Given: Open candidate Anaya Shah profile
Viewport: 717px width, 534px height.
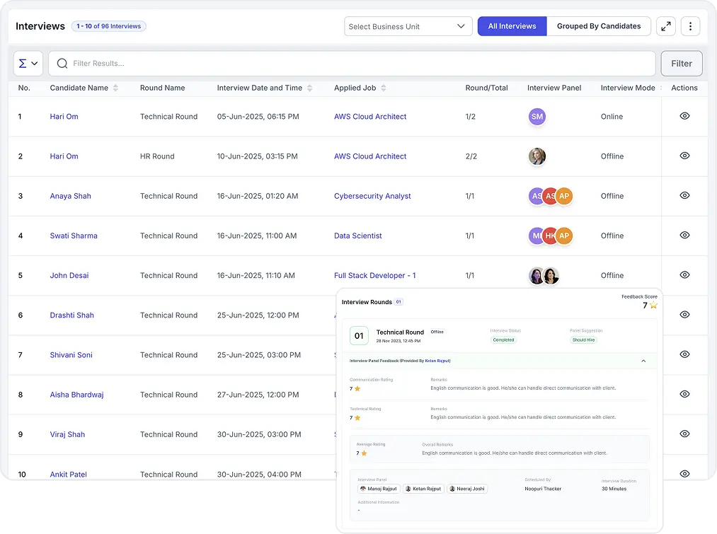Looking at the screenshot, I should click(x=70, y=196).
